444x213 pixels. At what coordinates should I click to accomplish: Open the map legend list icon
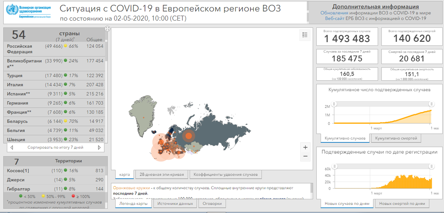(x=305, y=34)
